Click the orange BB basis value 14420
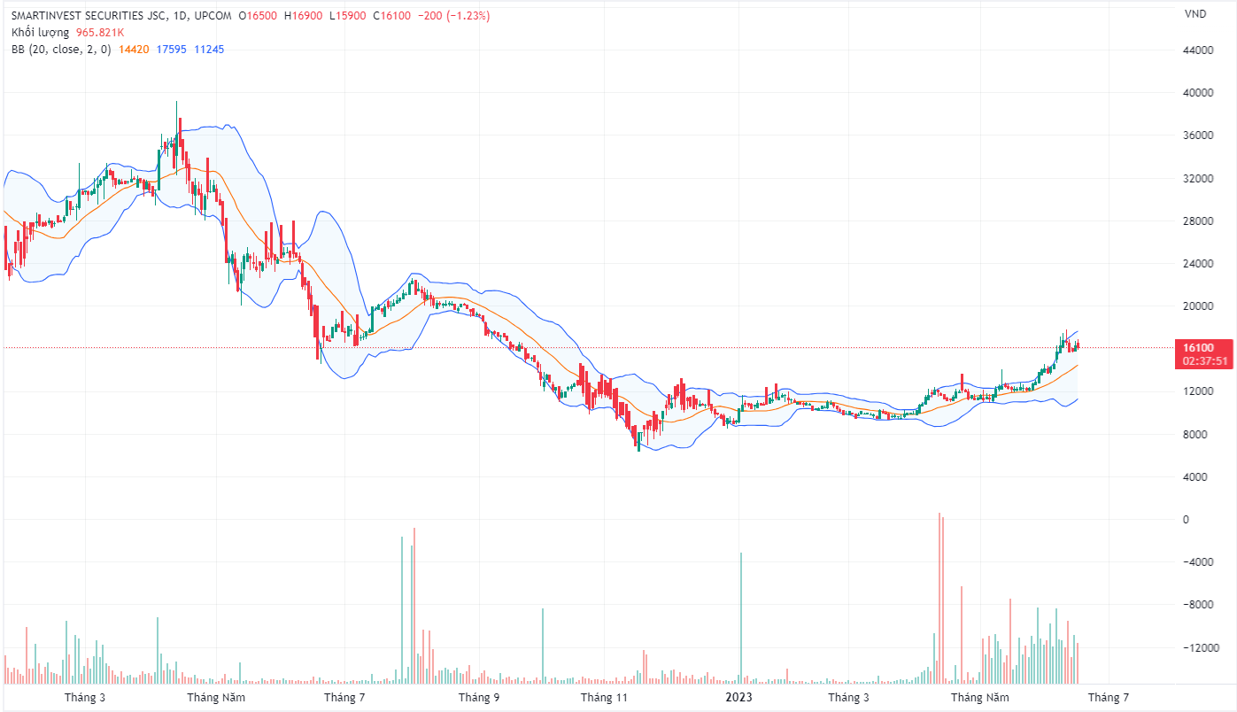 coord(133,50)
